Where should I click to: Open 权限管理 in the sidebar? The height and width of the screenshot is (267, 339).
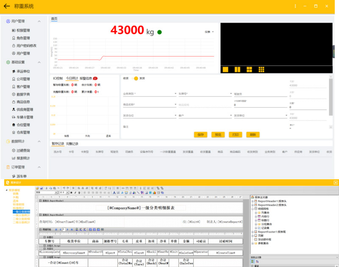[23, 31]
